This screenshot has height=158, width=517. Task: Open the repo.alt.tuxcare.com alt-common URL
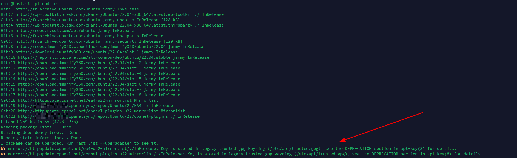click(94, 57)
